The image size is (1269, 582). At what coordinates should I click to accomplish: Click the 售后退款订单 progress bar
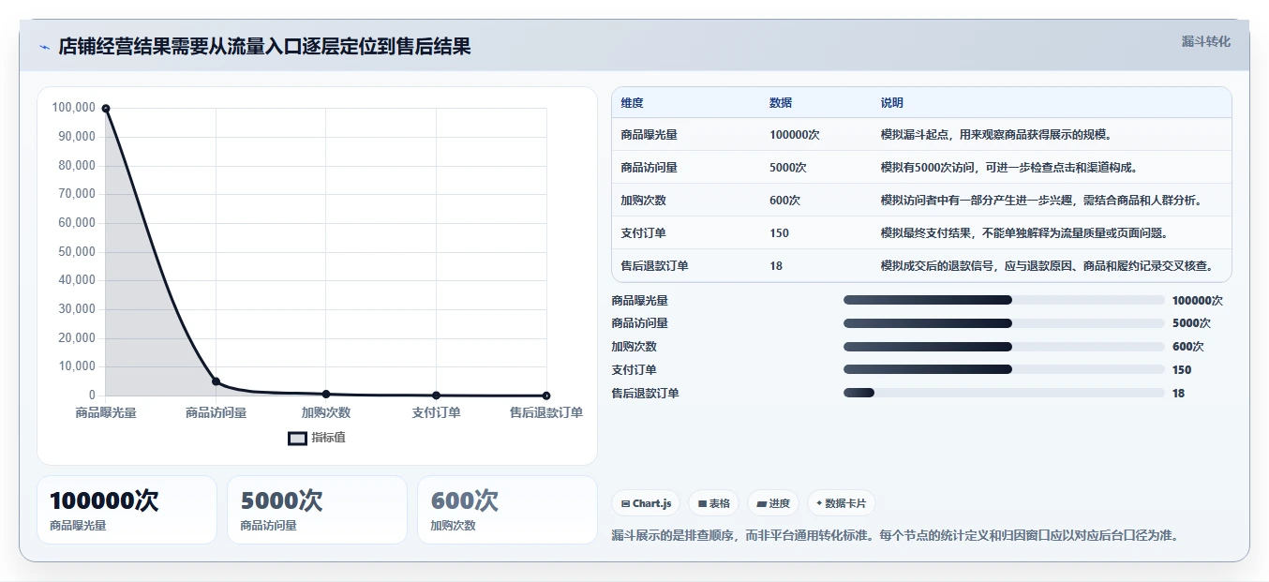click(1004, 393)
